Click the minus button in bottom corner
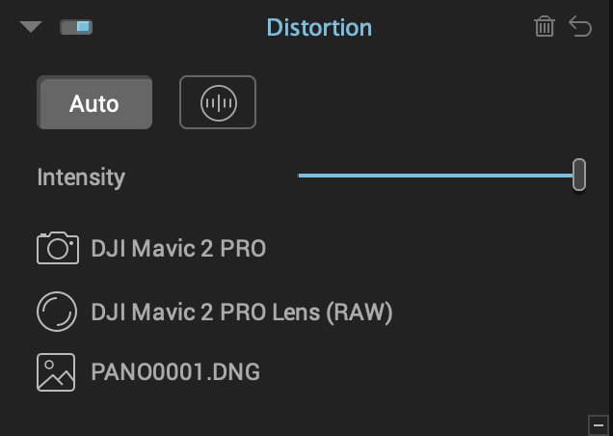The width and height of the screenshot is (613, 436). tap(599, 425)
